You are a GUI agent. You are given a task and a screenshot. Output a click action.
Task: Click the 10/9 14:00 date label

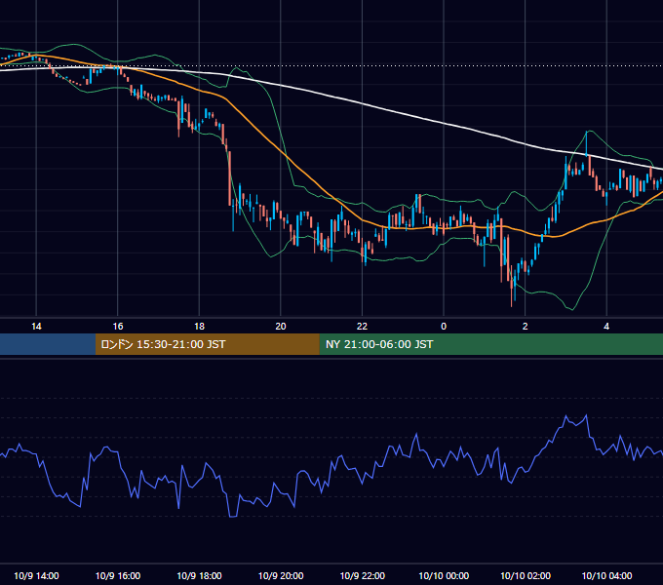[x=36, y=575]
